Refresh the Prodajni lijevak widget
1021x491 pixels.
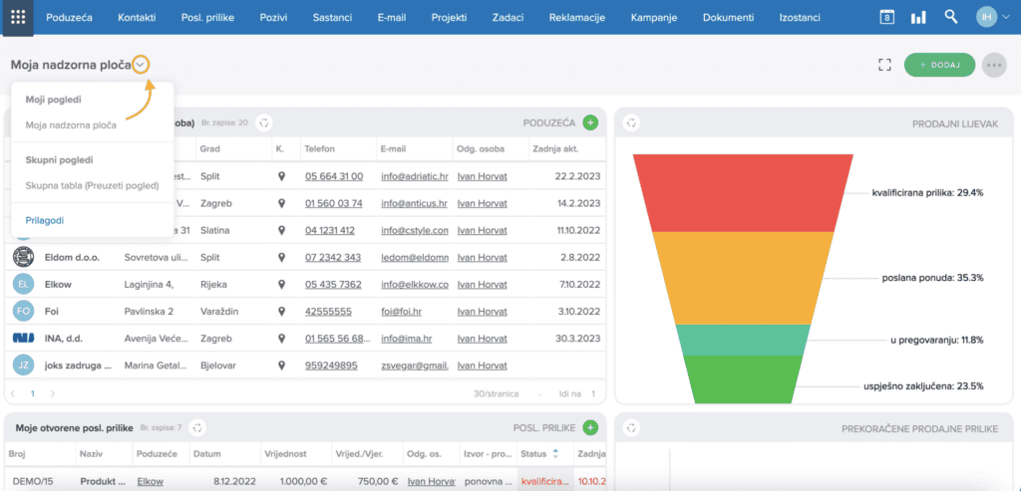pos(631,123)
